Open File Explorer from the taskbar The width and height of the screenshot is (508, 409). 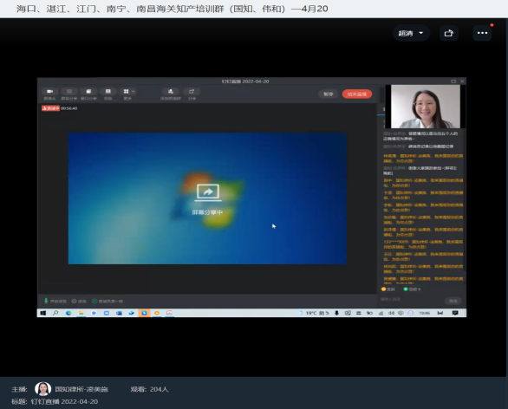click(x=81, y=313)
